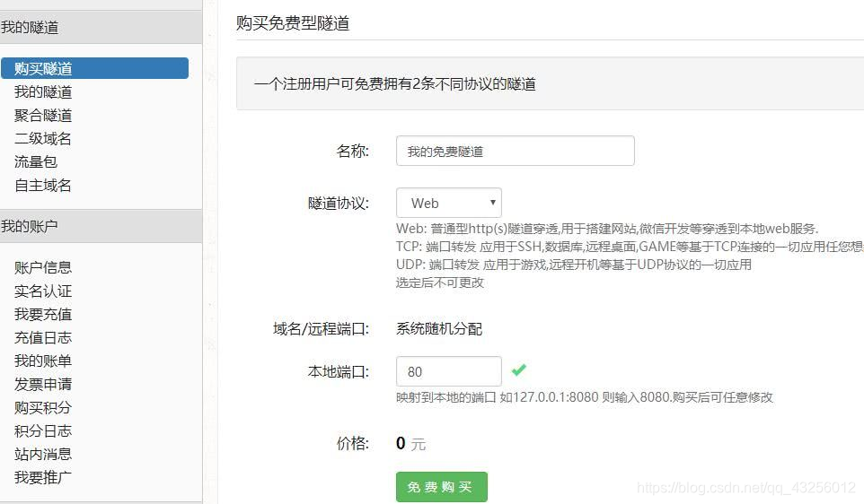Click the Web protocol description line
864x504 pixels.
click(607, 229)
